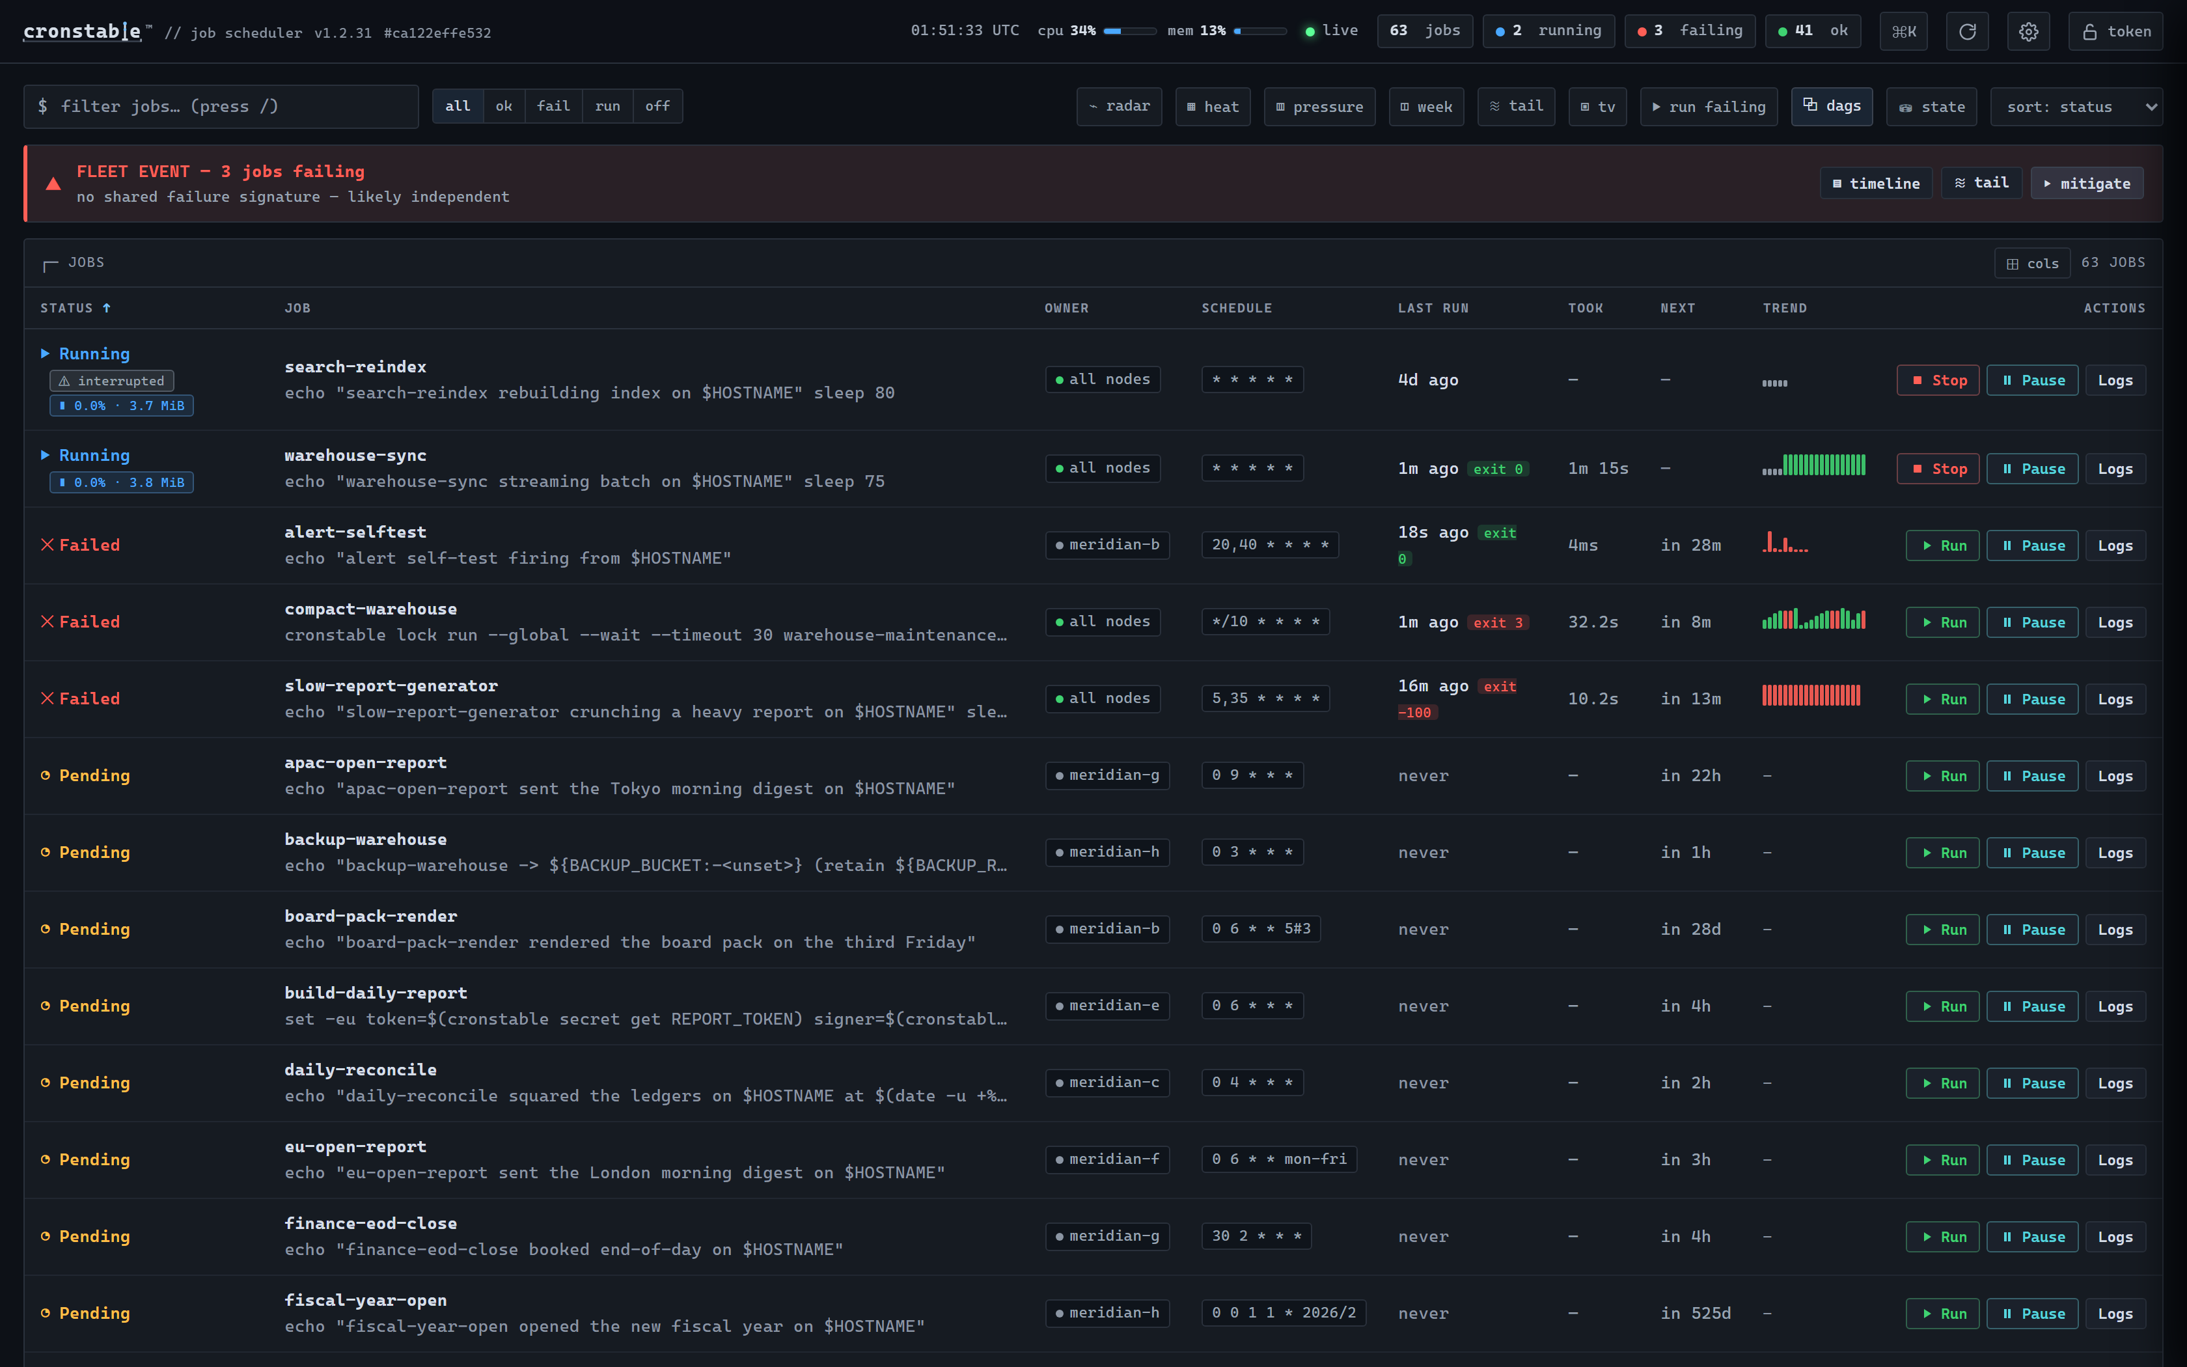Pause the warehouse-sync job
Screen dimensions: 2187x1367
(2033, 469)
